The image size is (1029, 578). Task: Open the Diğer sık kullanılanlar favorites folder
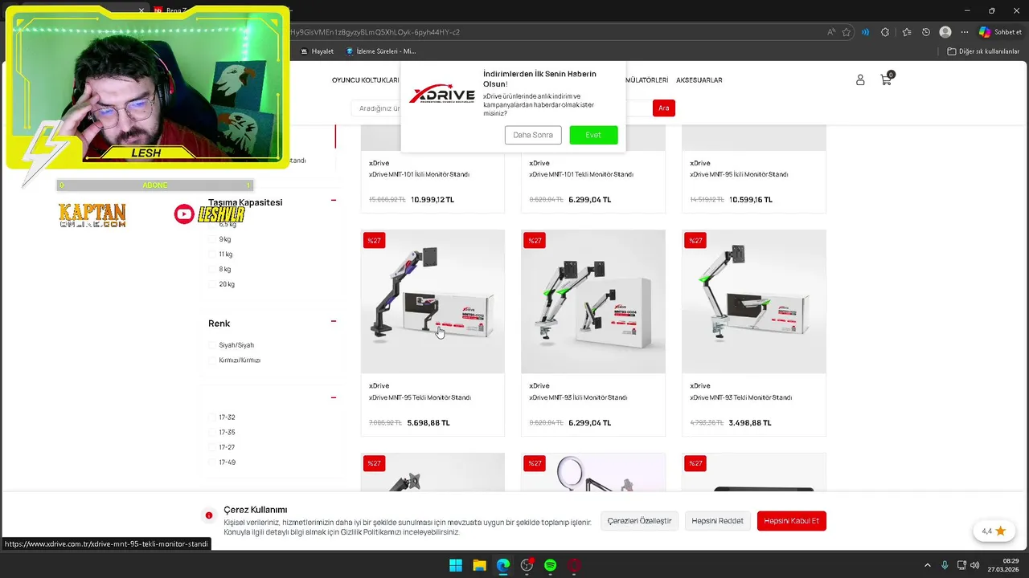[x=983, y=51]
